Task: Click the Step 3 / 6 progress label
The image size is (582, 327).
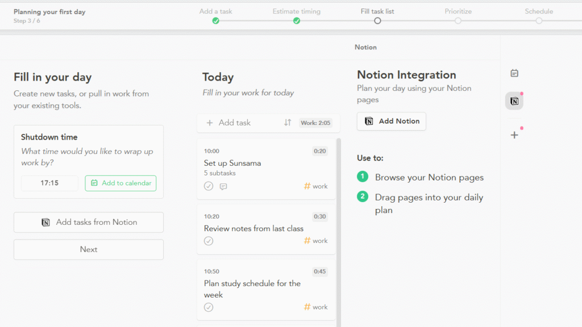Action: click(x=27, y=21)
